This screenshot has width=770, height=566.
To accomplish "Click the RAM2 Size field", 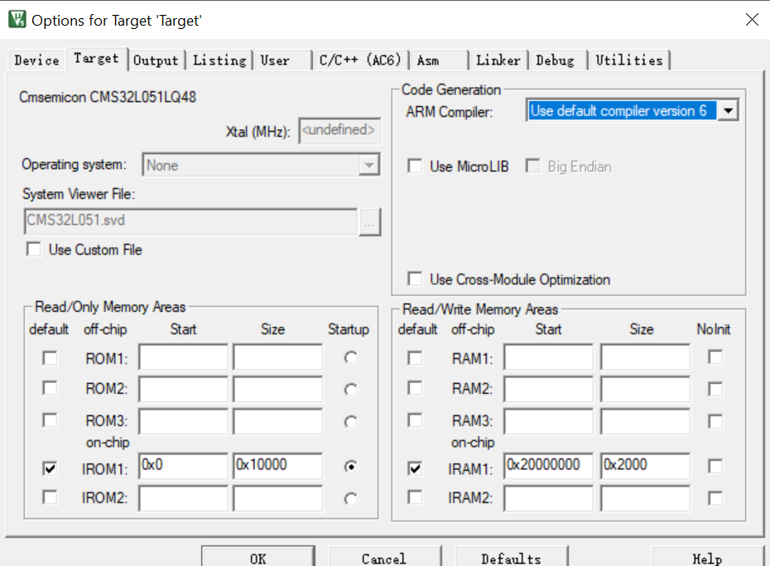I will pos(645,389).
